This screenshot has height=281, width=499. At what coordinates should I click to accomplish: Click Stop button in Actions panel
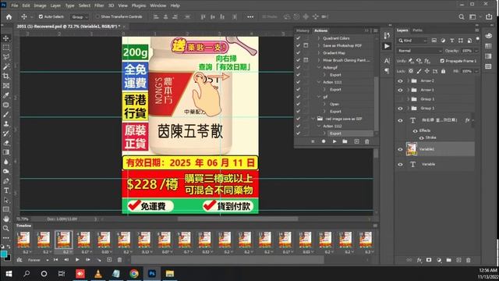pos(313,141)
